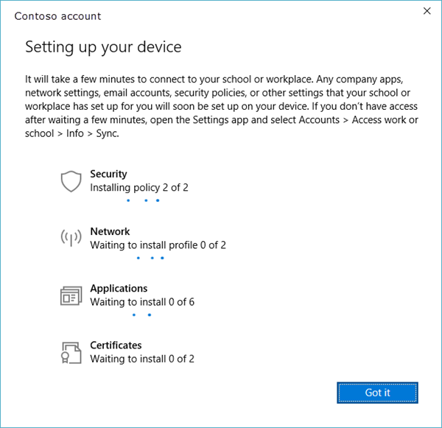Image resolution: width=442 pixels, height=428 pixels.
Task: Close the Contoso account dialog
Action: click(427, 11)
